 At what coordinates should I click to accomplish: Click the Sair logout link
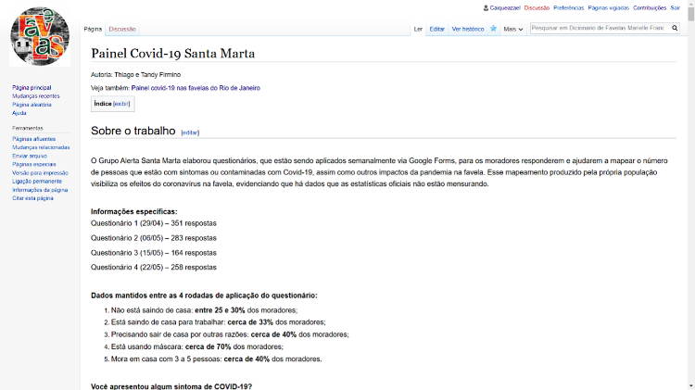[x=675, y=7]
